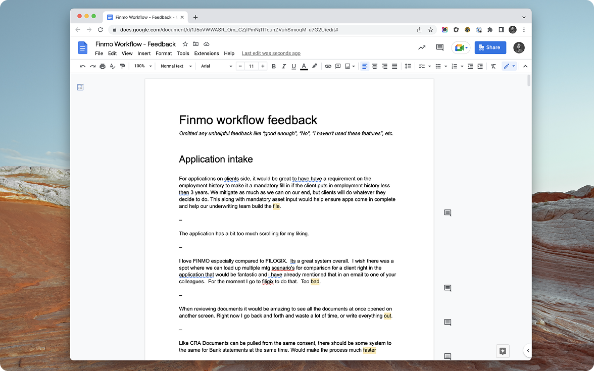Add a comment from toolbar icon
This screenshot has width=594, height=371.
click(x=338, y=66)
